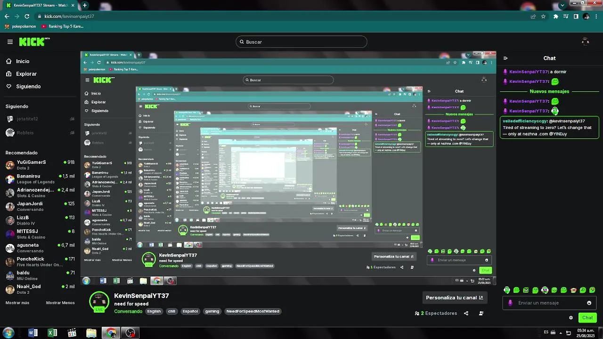Click the Personaliza tu canal button

(x=454, y=298)
